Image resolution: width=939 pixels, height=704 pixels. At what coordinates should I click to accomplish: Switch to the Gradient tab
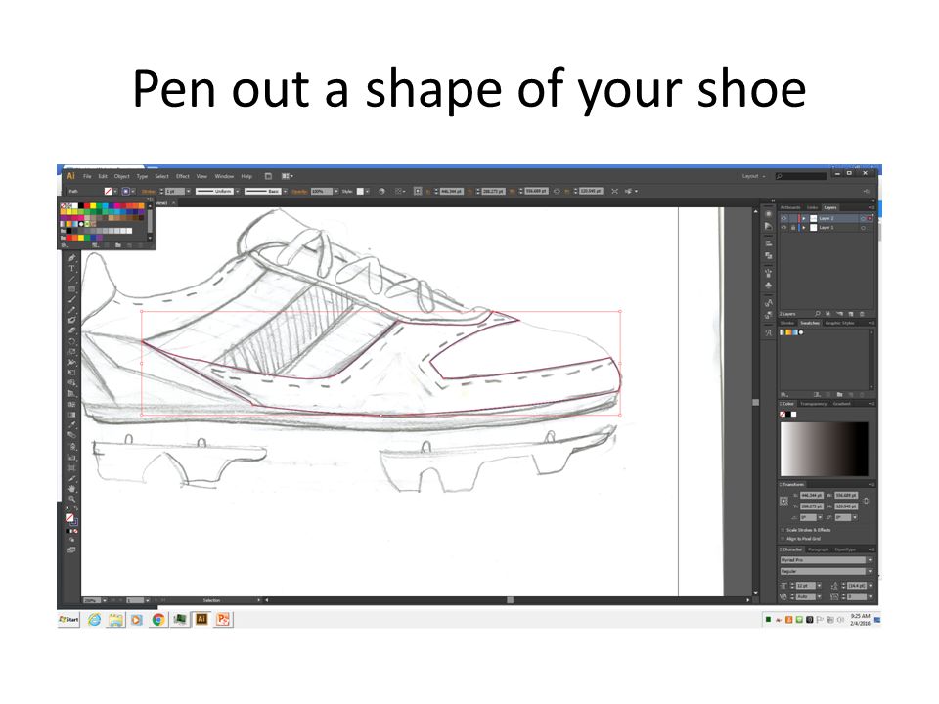click(x=841, y=404)
